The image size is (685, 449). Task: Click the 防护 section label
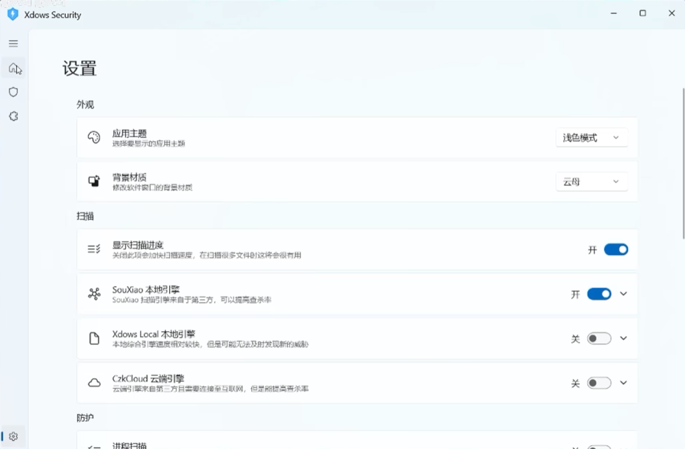pyautogui.click(x=85, y=417)
